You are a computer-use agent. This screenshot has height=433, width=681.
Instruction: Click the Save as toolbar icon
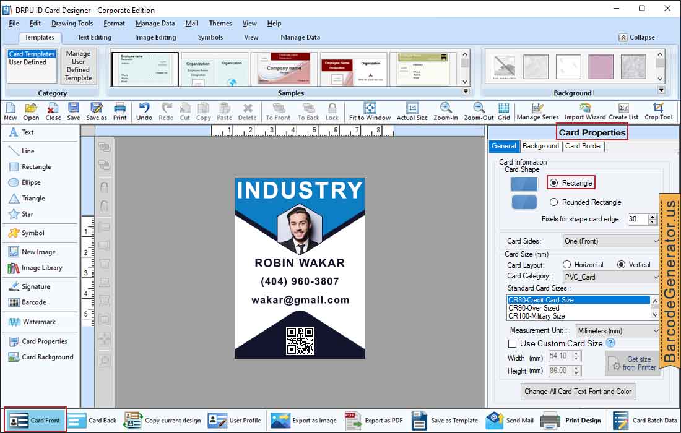click(x=97, y=111)
